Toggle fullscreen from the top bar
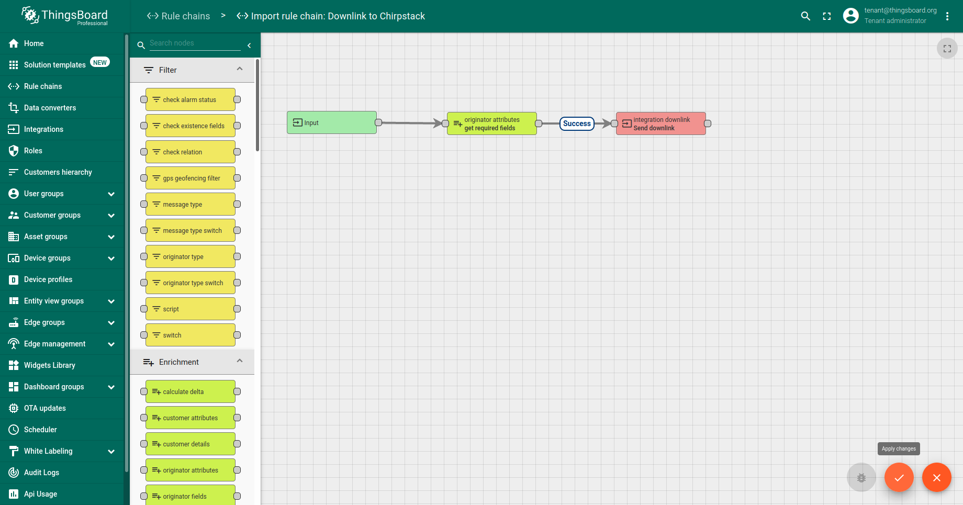The image size is (963, 505). click(x=827, y=16)
